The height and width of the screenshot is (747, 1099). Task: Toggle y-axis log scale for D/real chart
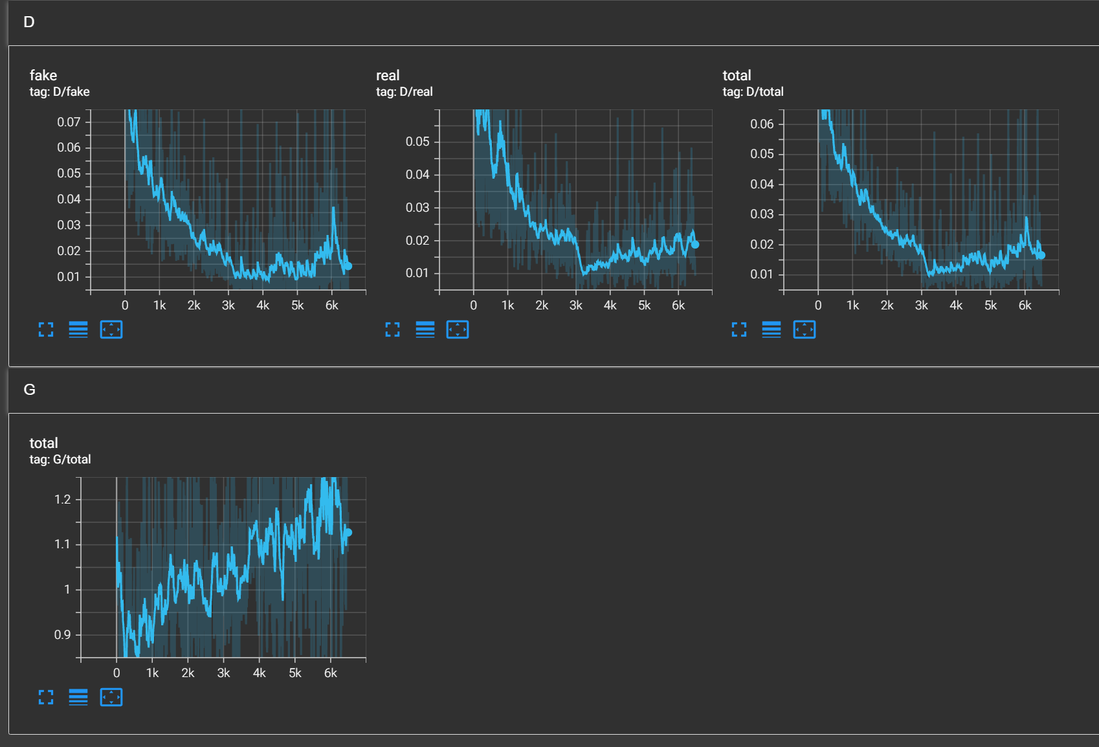(425, 329)
